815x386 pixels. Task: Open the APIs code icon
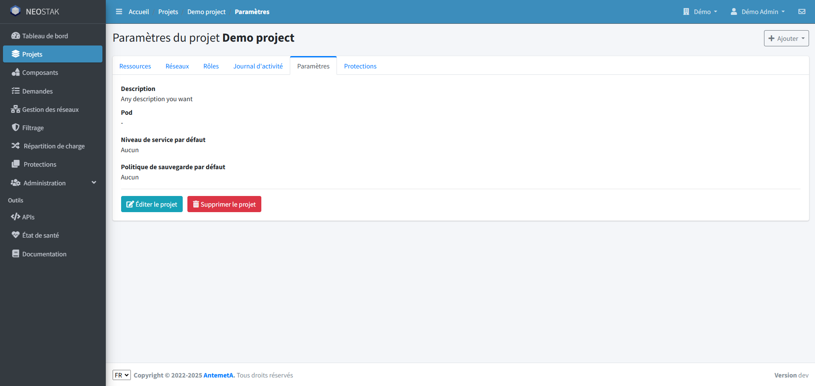16,217
